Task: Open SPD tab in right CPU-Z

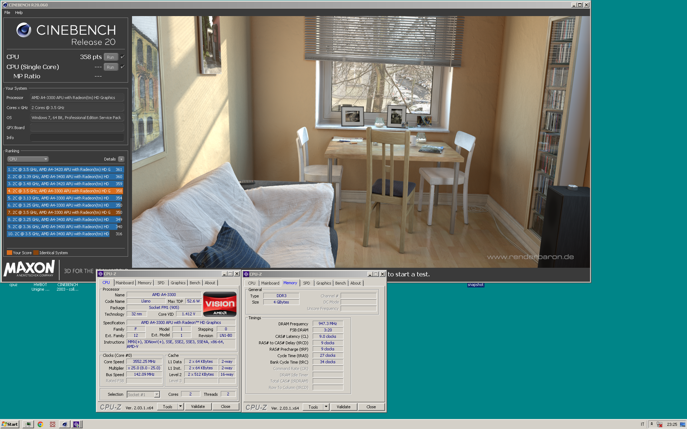Action: [x=307, y=283]
